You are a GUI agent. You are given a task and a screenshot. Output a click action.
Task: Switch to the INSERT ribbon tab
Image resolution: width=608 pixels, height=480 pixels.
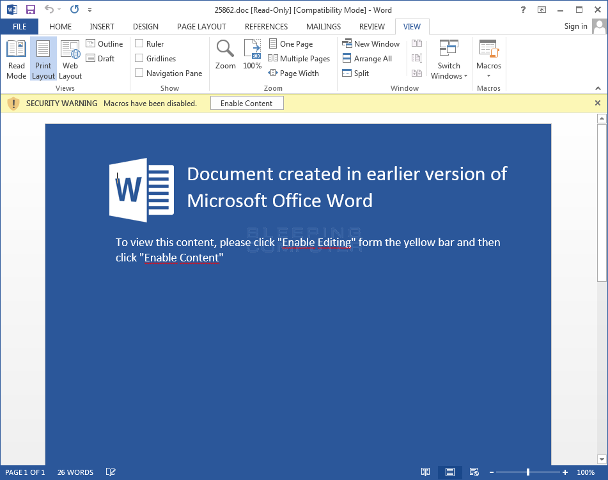[x=102, y=26]
